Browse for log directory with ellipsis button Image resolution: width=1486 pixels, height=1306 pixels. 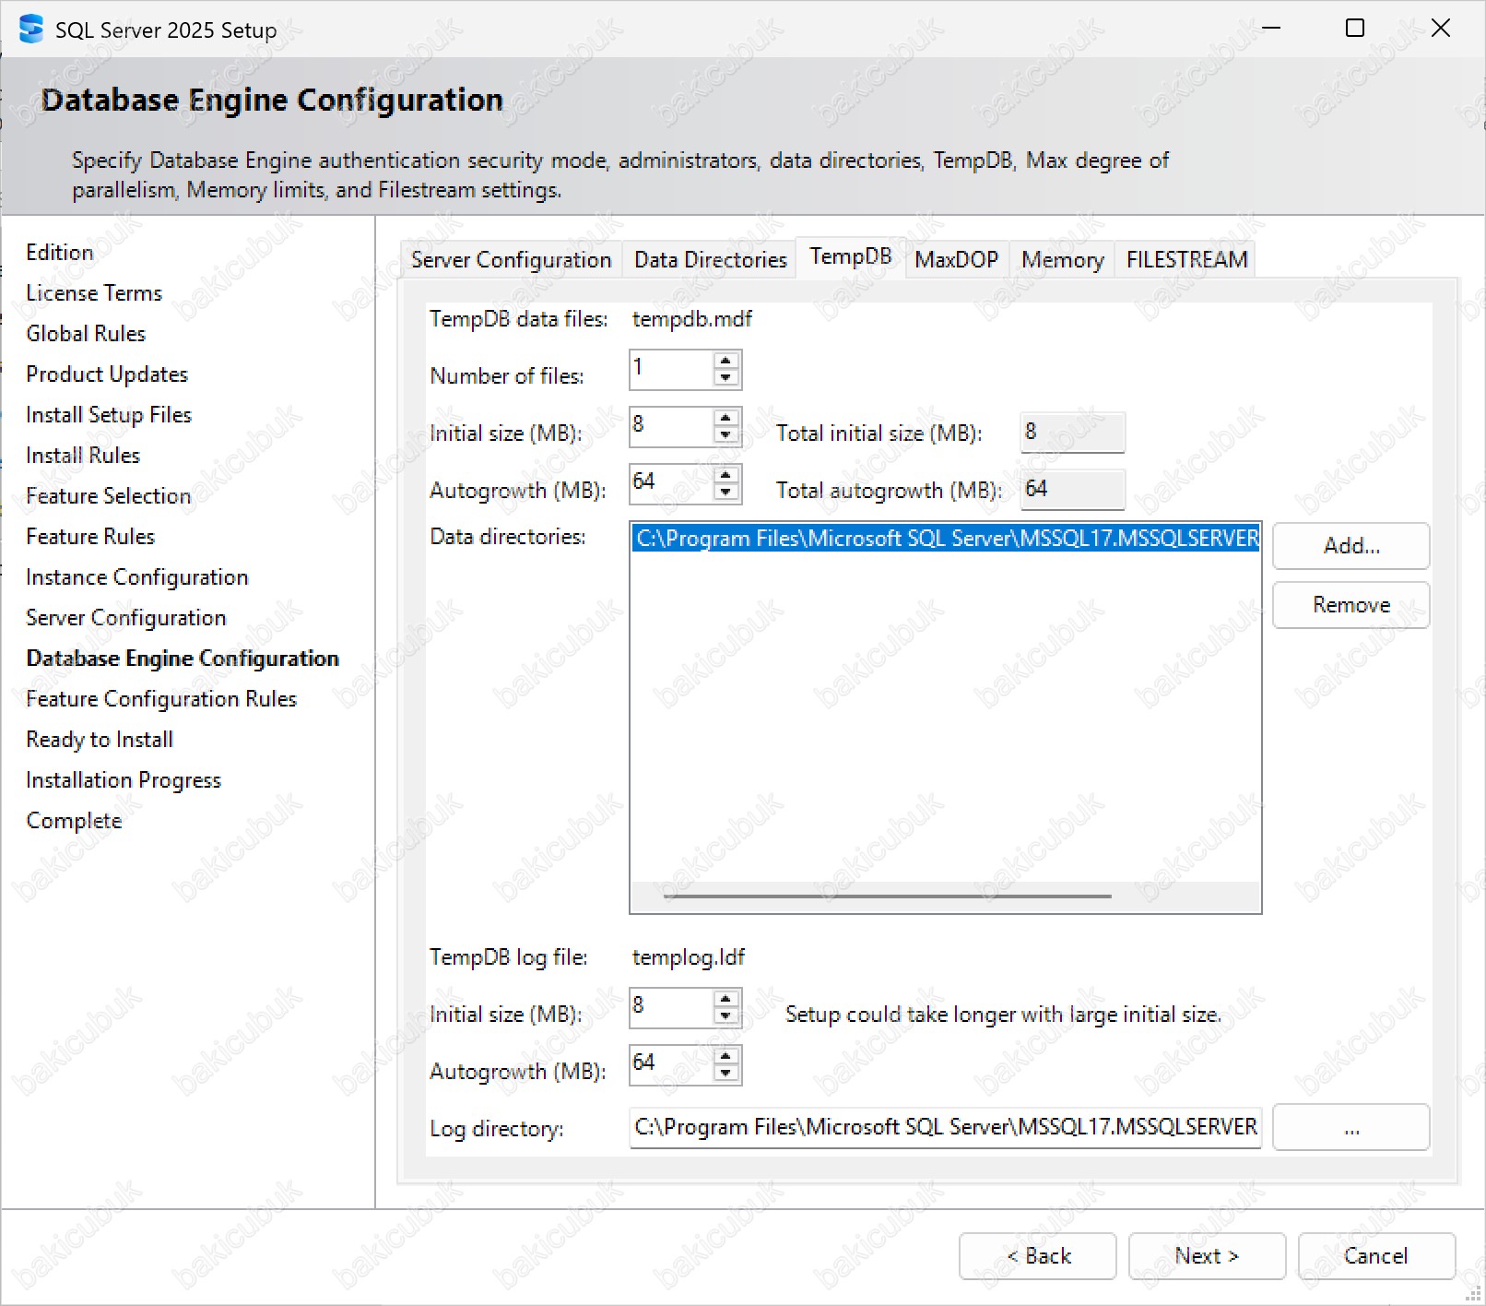coord(1350,1128)
